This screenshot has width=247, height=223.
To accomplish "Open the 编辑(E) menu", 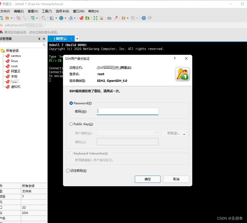I will click(19, 11).
